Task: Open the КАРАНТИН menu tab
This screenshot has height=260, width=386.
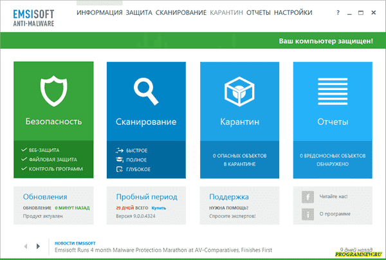Action: click(226, 13)
